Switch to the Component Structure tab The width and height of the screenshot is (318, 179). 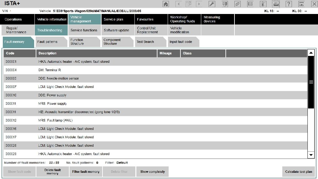coord(118,42)
